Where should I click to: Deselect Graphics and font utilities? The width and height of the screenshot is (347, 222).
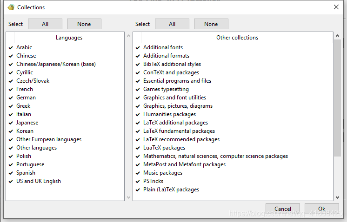pyautogui.click(x=138, y=98)
